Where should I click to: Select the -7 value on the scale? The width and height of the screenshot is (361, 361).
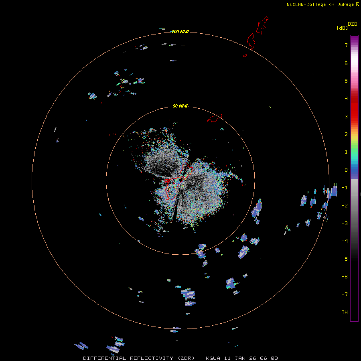click(x=345, y=294)
